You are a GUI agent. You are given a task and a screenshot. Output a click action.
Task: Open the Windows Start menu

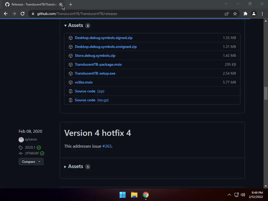(122, 195)
